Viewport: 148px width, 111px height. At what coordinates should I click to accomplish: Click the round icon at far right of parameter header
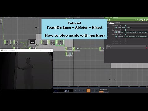point(147,20)
